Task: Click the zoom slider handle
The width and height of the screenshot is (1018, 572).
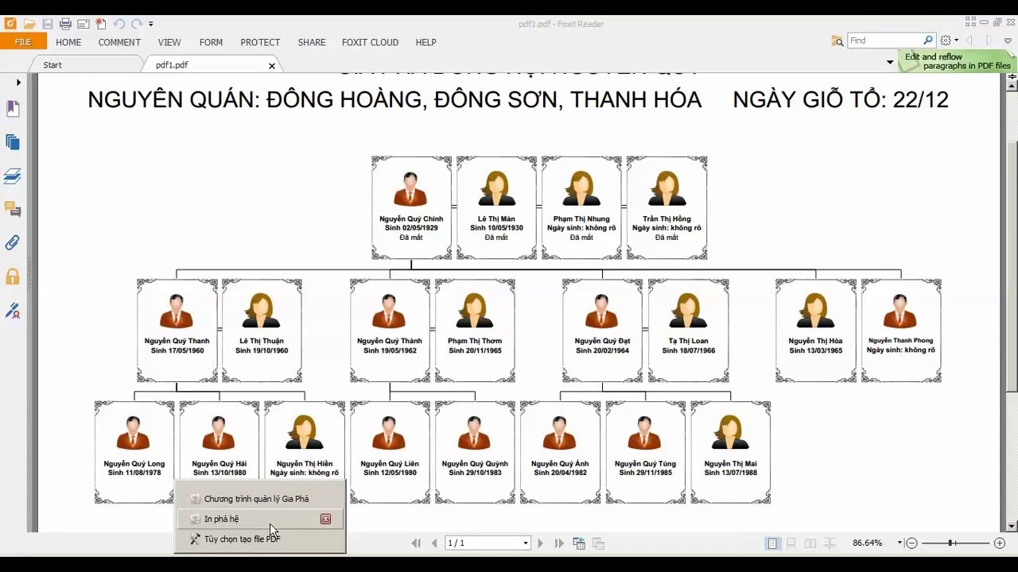Action: 952,543
